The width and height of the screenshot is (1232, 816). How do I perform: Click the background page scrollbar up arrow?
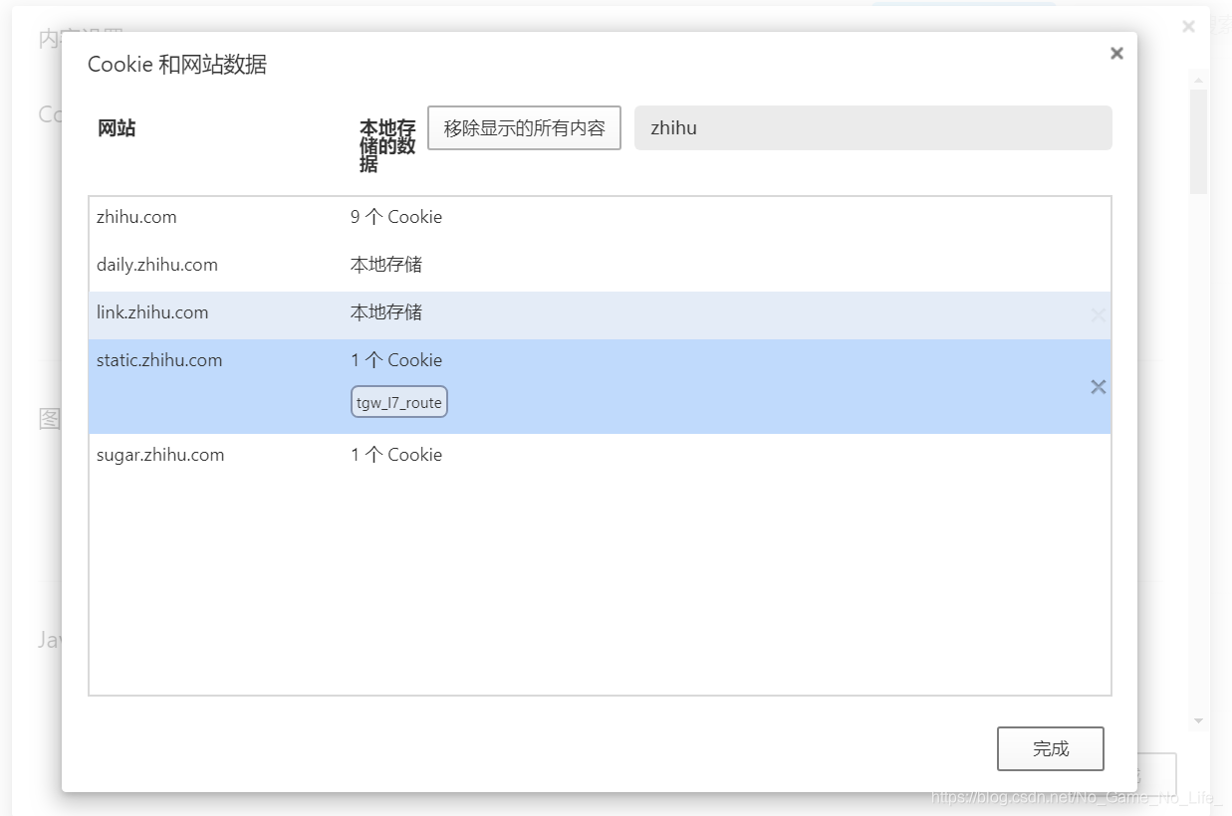1199,80
